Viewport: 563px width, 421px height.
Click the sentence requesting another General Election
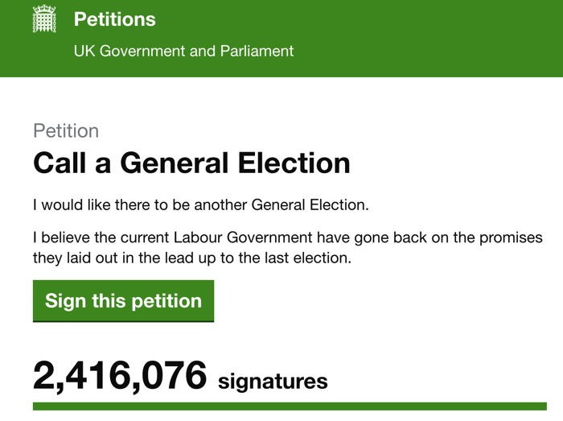coord(200,204)
